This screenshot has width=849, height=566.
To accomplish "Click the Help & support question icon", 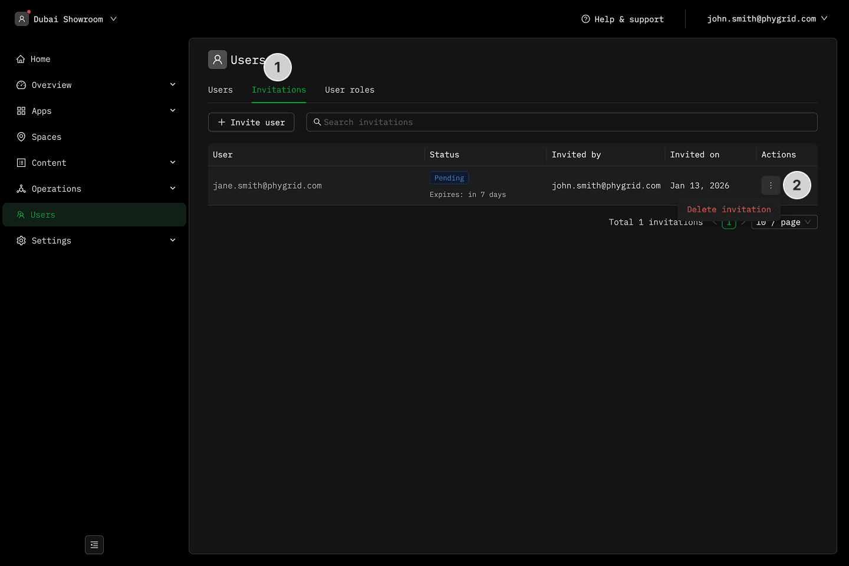I will point(585,19).
